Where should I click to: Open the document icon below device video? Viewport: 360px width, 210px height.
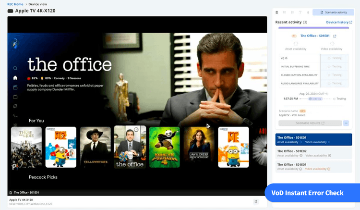pos(256,201)
